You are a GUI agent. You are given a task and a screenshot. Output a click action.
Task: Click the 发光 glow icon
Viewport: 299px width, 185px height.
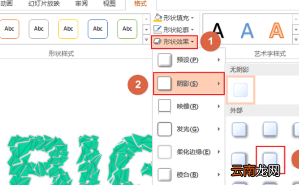[165, 129]
